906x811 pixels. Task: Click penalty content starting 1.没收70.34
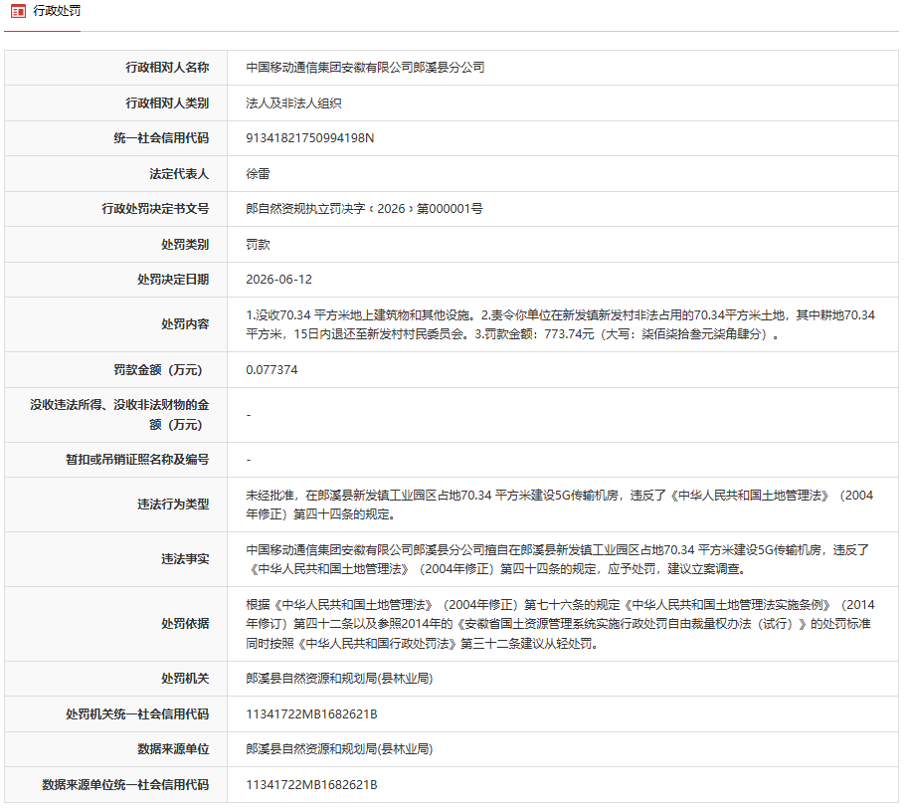click(x=561, y=324)
